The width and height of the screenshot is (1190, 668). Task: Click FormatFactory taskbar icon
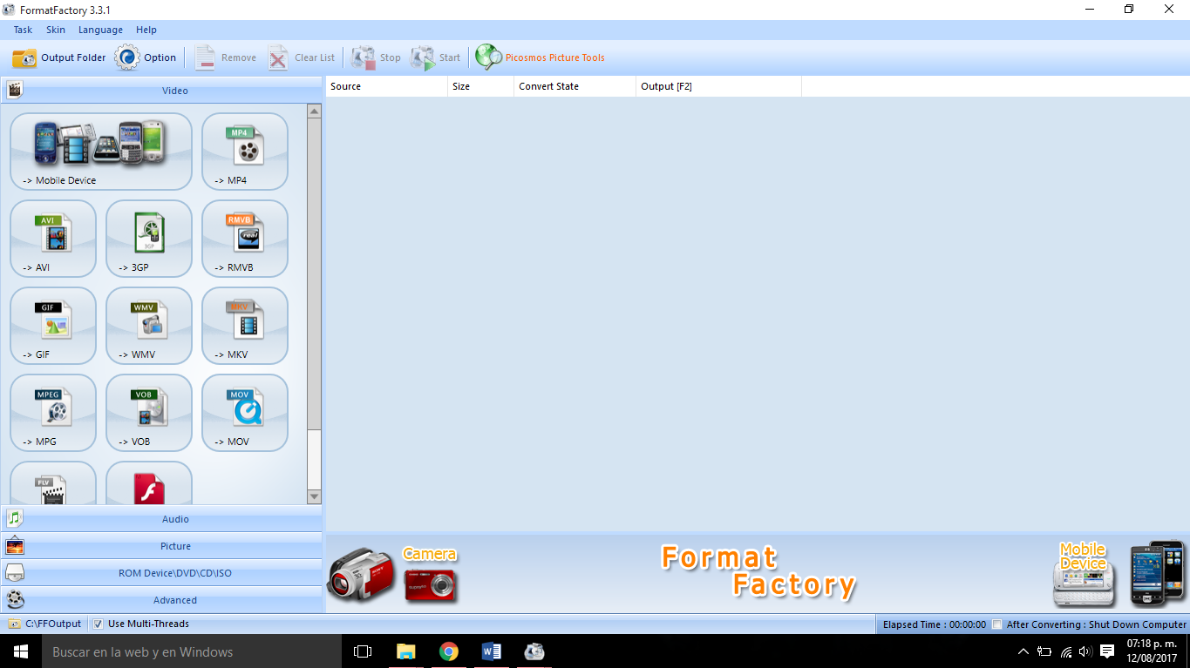click(x=534, y=651)
